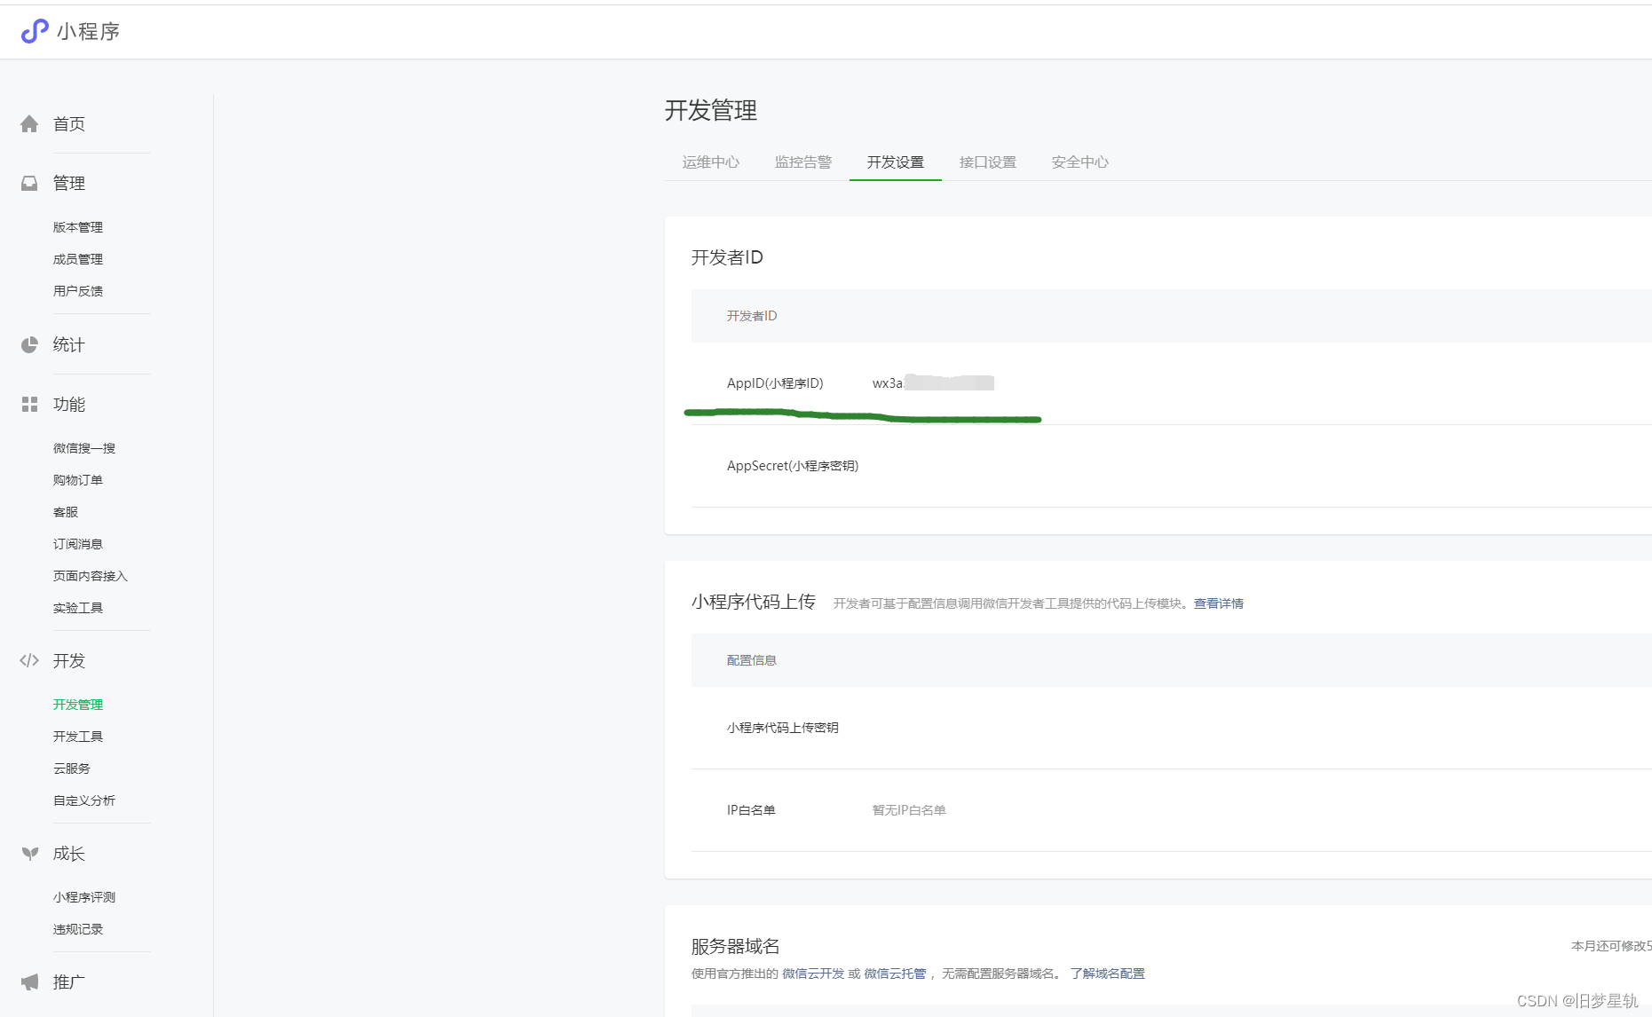This screenshot has height=1017, width=1652.
Task: Click the AppID value starting with wx3a
Action: coord(933,383)
